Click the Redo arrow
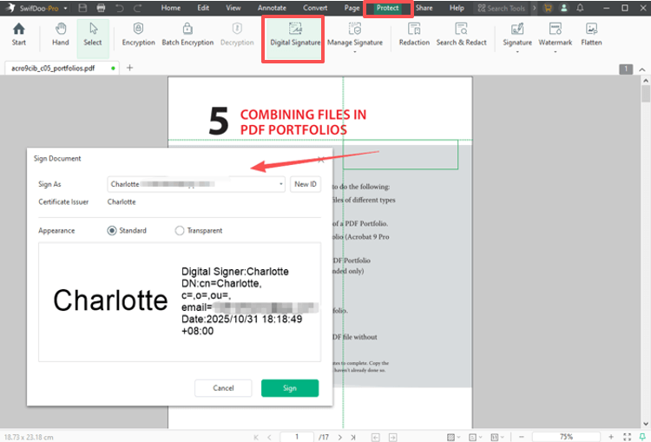 pyautogui.click(x=137, y=8)
